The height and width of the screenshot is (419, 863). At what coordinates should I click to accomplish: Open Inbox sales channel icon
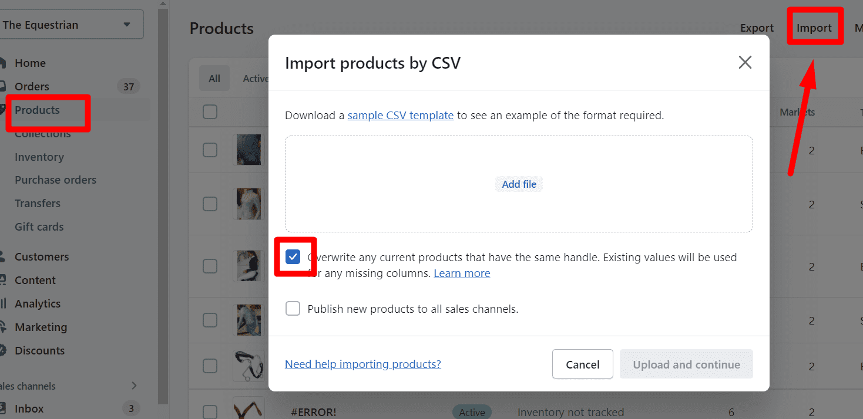click(2, 408)
